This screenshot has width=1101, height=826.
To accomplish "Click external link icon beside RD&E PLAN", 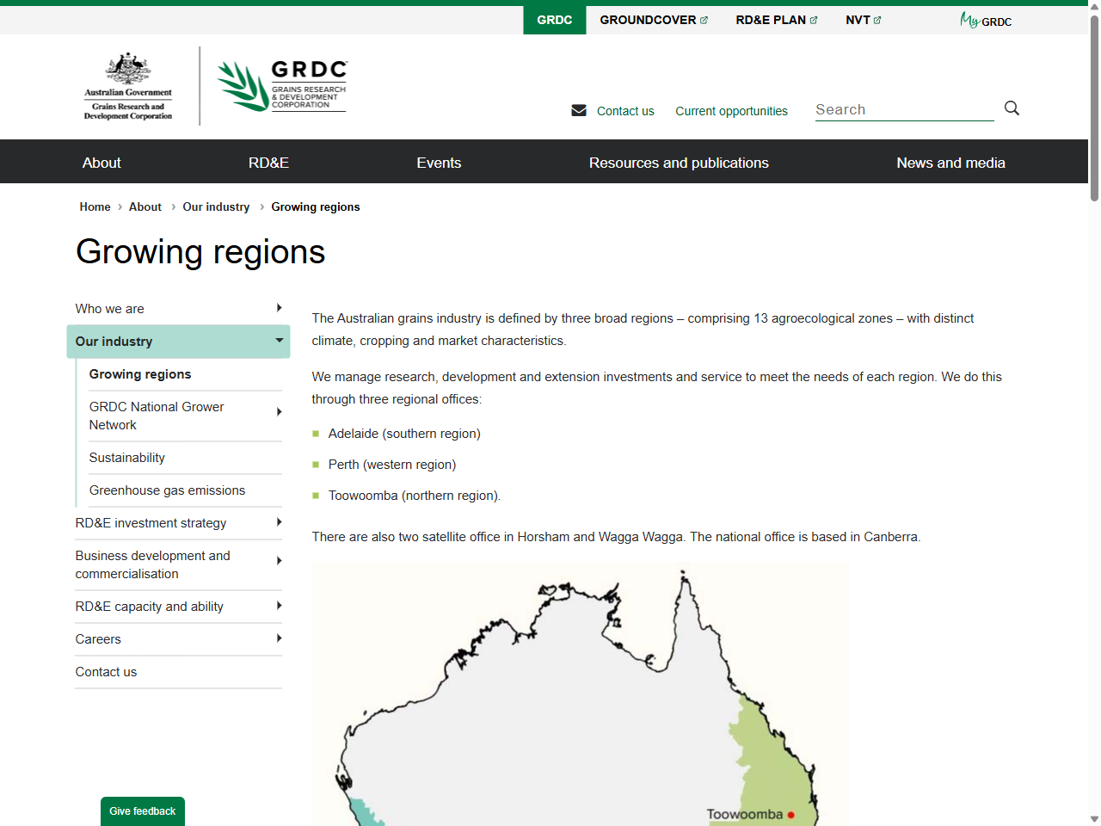I will tap(814, 20).
